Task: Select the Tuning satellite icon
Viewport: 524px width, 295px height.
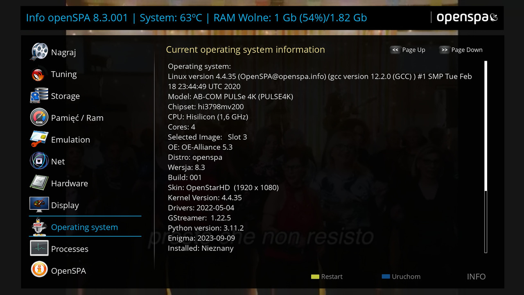Action: click(x=39, y=74)
